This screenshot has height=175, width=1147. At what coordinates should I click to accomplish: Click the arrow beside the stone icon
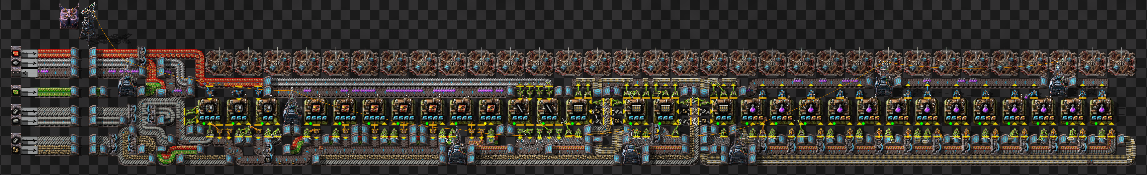tap(30, 150)
